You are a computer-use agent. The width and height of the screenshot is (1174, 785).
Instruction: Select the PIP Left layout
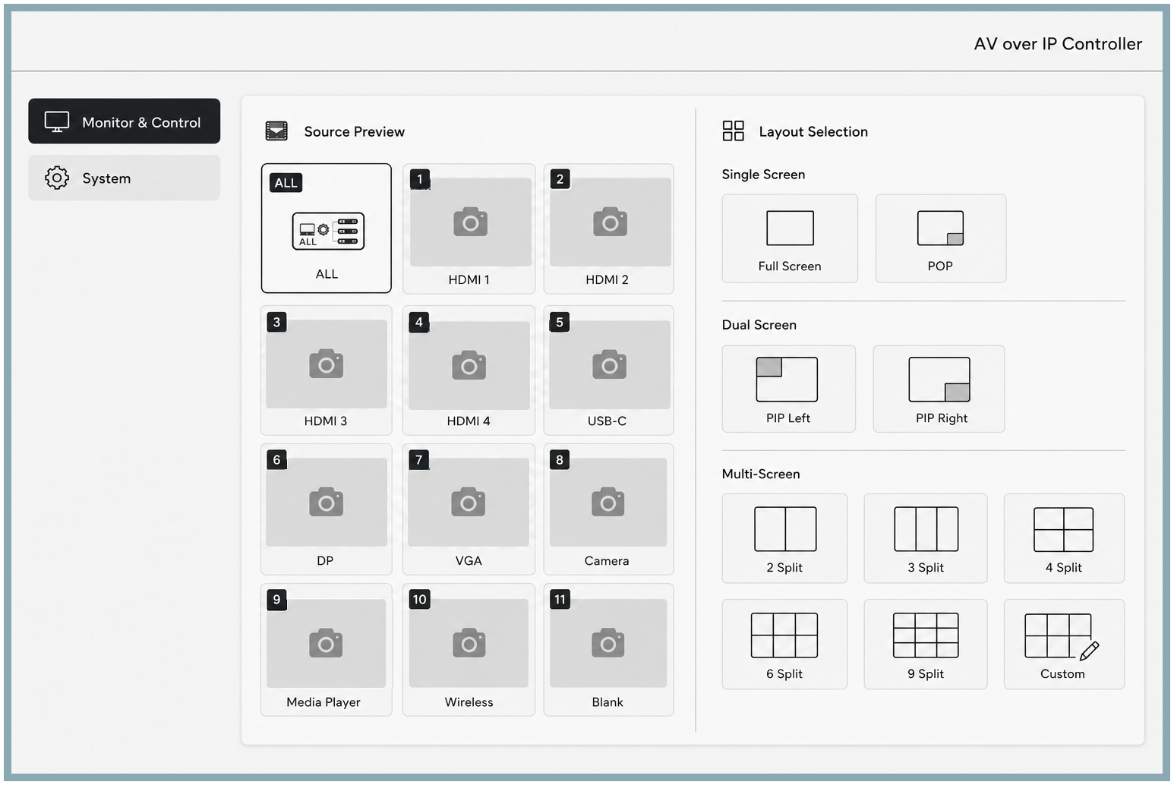(x=789, y=389)
